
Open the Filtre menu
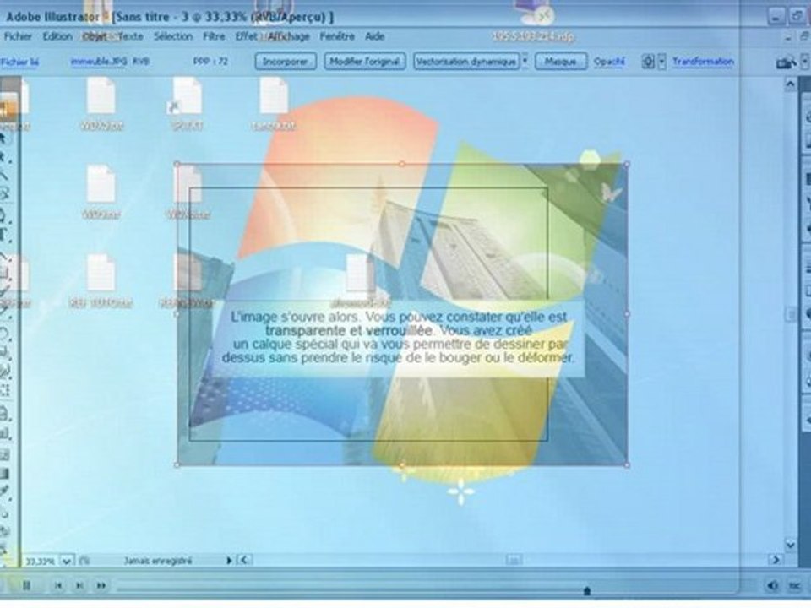pos(214,36)
